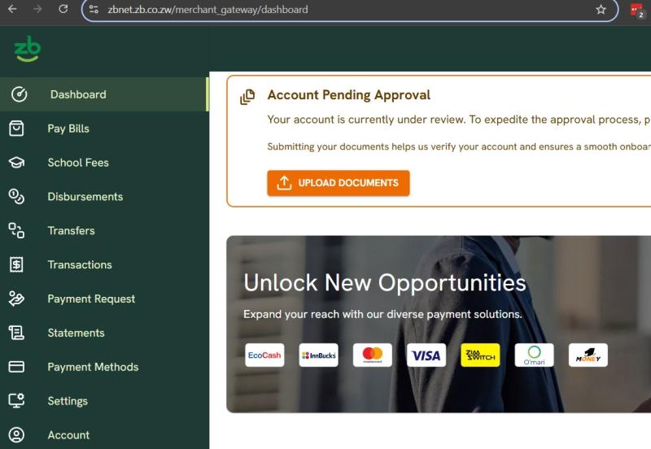This screenshot has height=449, width=651.
Task: Click the browser address bar URL
Action: coord(208,10)
